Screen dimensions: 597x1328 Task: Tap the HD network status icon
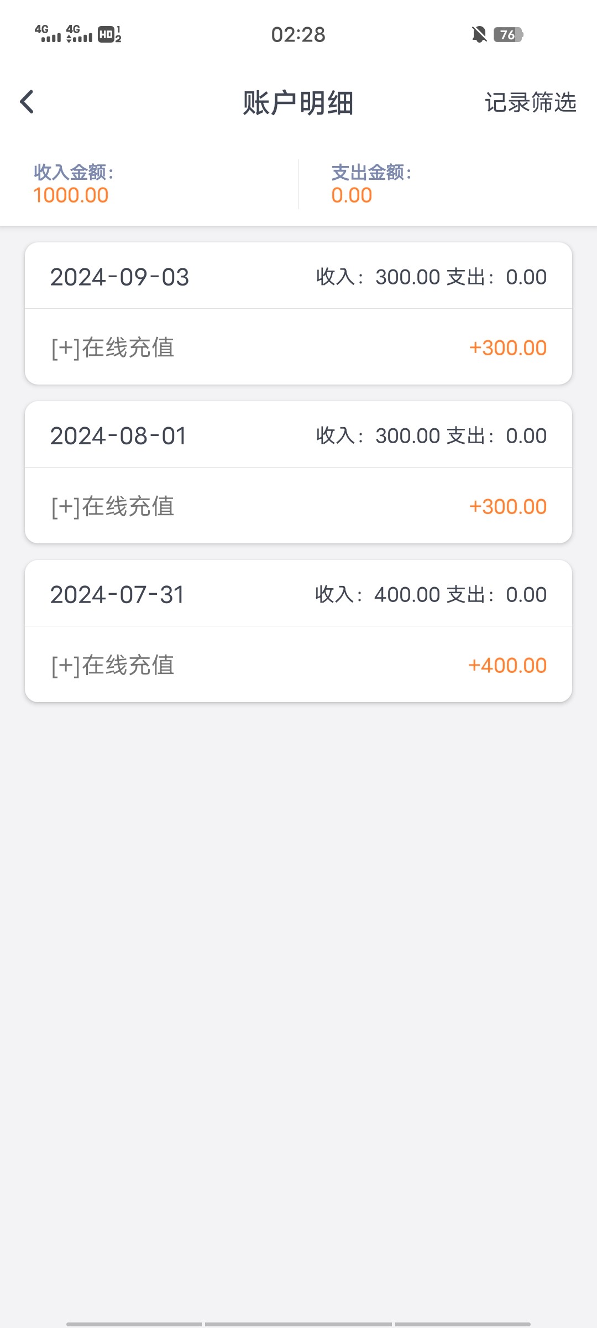pyautogui.click(x=109, y=34)
